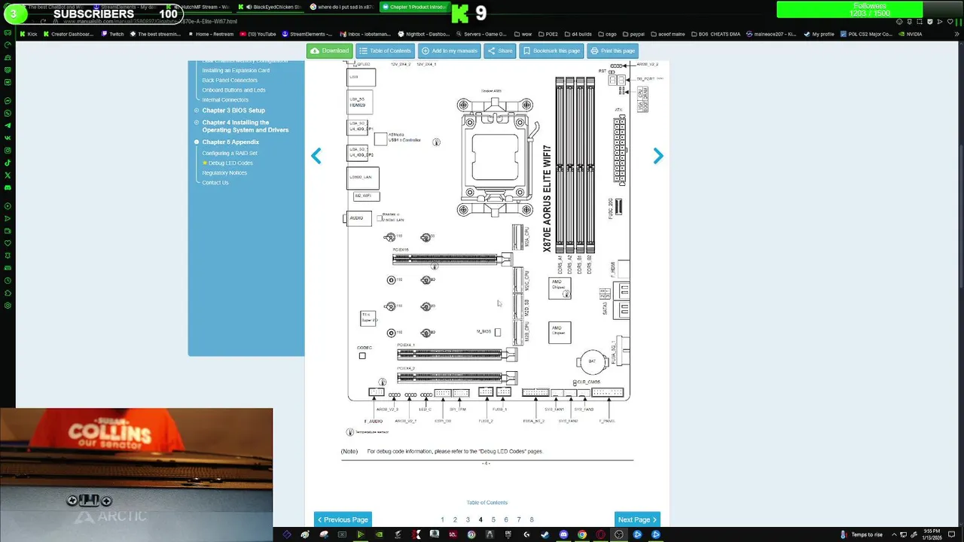This screenshot has width=964, height=542.
Task: Click the Share button
Action: coord(500,50)
